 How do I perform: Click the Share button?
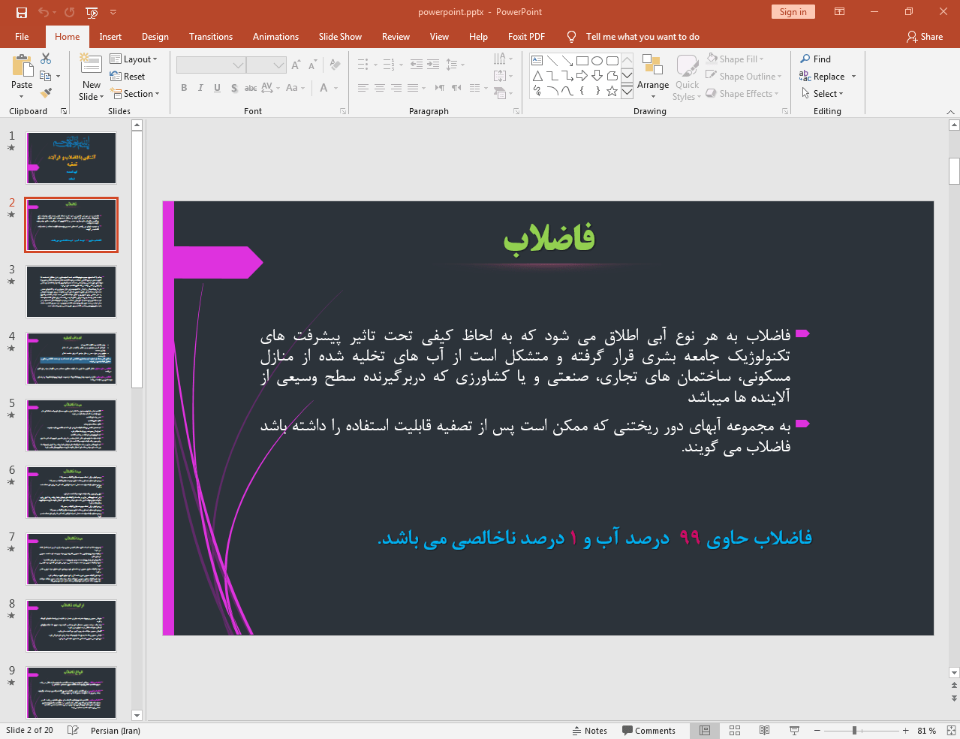pyautogui.click(x=925, y=36)
